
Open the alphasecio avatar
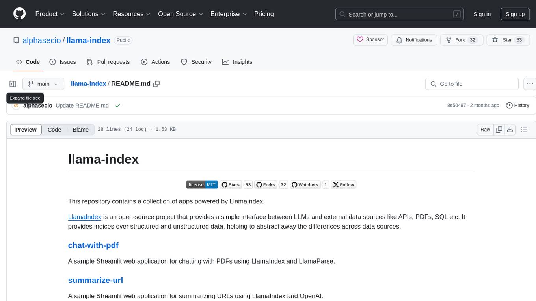[x=16, y=106]
